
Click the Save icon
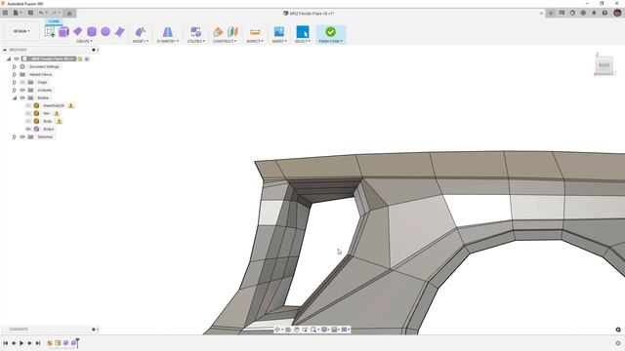coord(30,13)
